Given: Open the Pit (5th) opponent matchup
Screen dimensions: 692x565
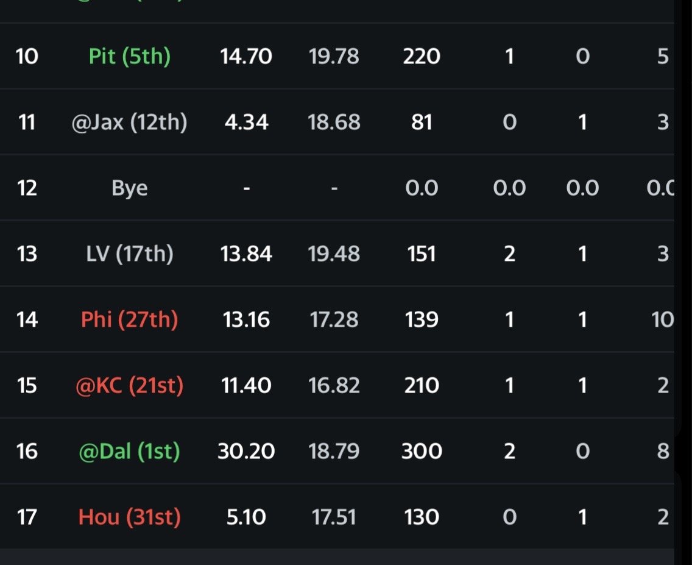Looking at the screenshot, I should point(130,57).
